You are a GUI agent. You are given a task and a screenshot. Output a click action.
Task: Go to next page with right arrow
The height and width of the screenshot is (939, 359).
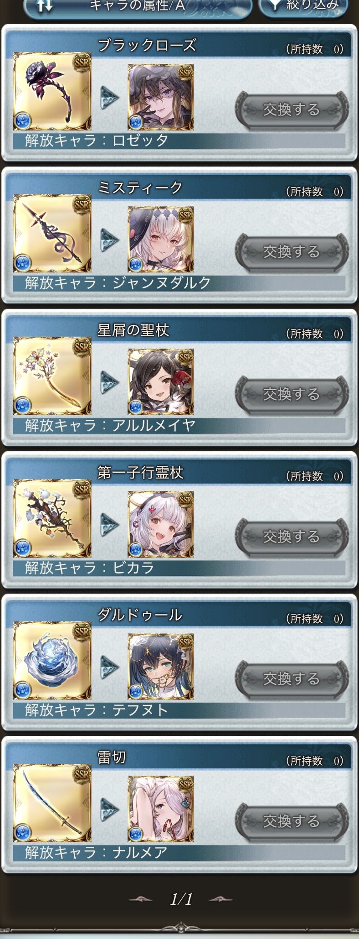[x=221, y=899]
